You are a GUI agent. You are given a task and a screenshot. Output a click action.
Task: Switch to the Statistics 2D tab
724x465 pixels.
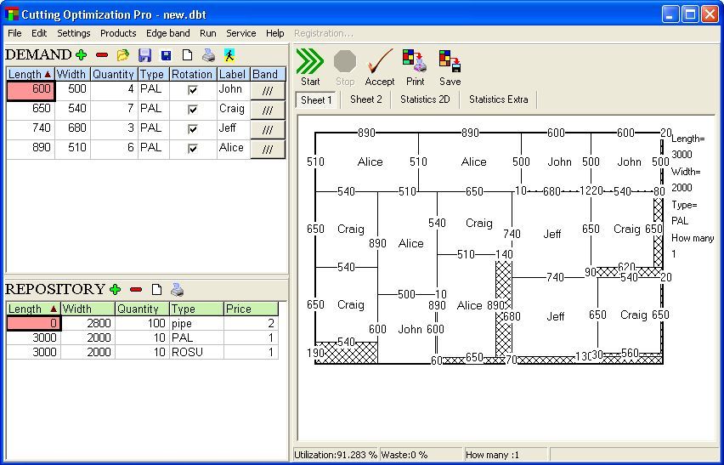click(x=425, y=99)
